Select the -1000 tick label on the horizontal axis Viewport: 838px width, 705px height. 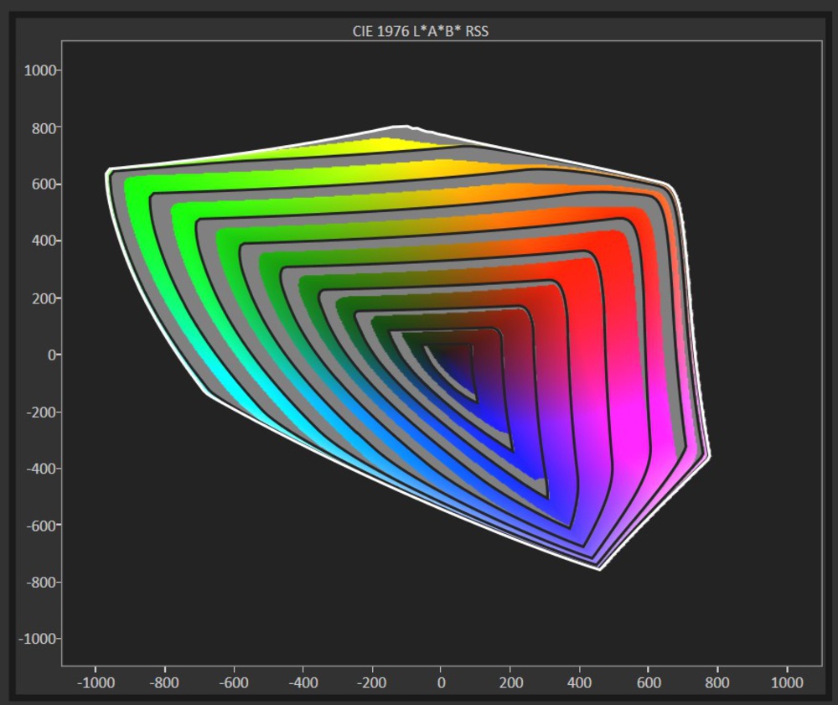point(95,682)
